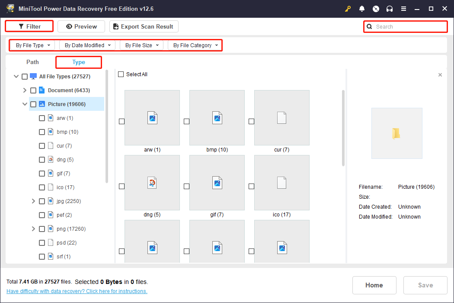Click the Home button
454x303 pixels.
pyautogui.click(x=374, y=285)
